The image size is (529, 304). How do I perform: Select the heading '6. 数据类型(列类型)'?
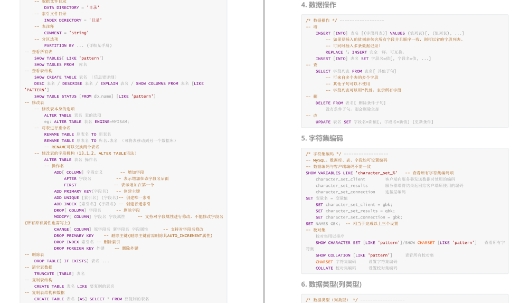coord(332,284)
